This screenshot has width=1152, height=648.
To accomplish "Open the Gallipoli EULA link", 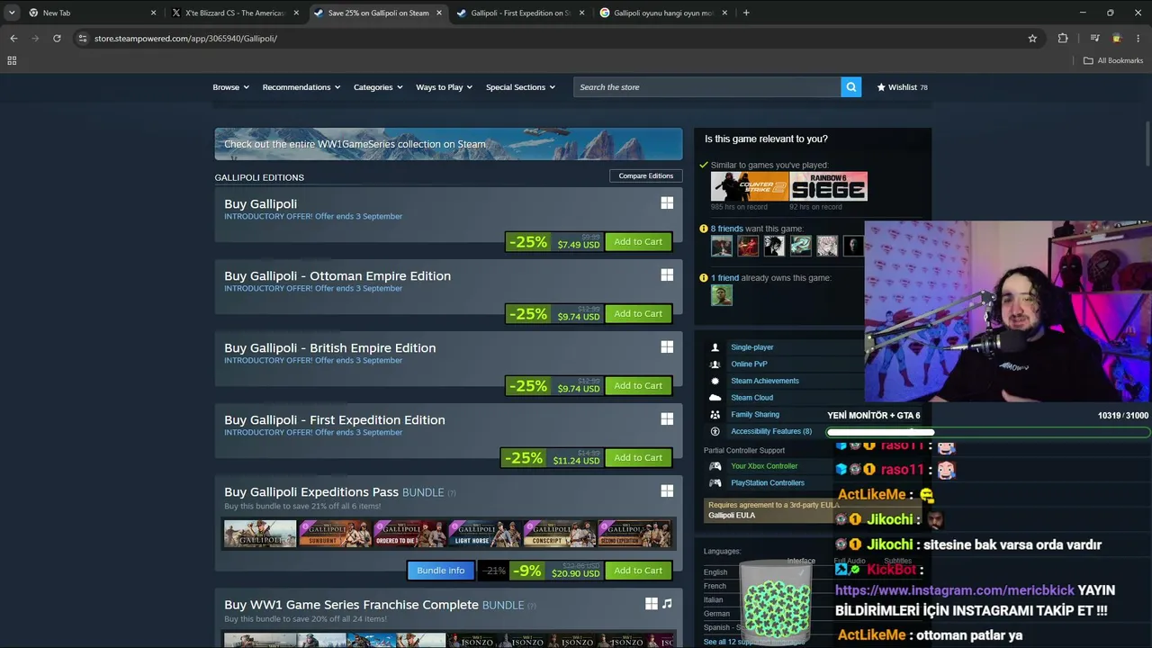I will click(732, 516).
